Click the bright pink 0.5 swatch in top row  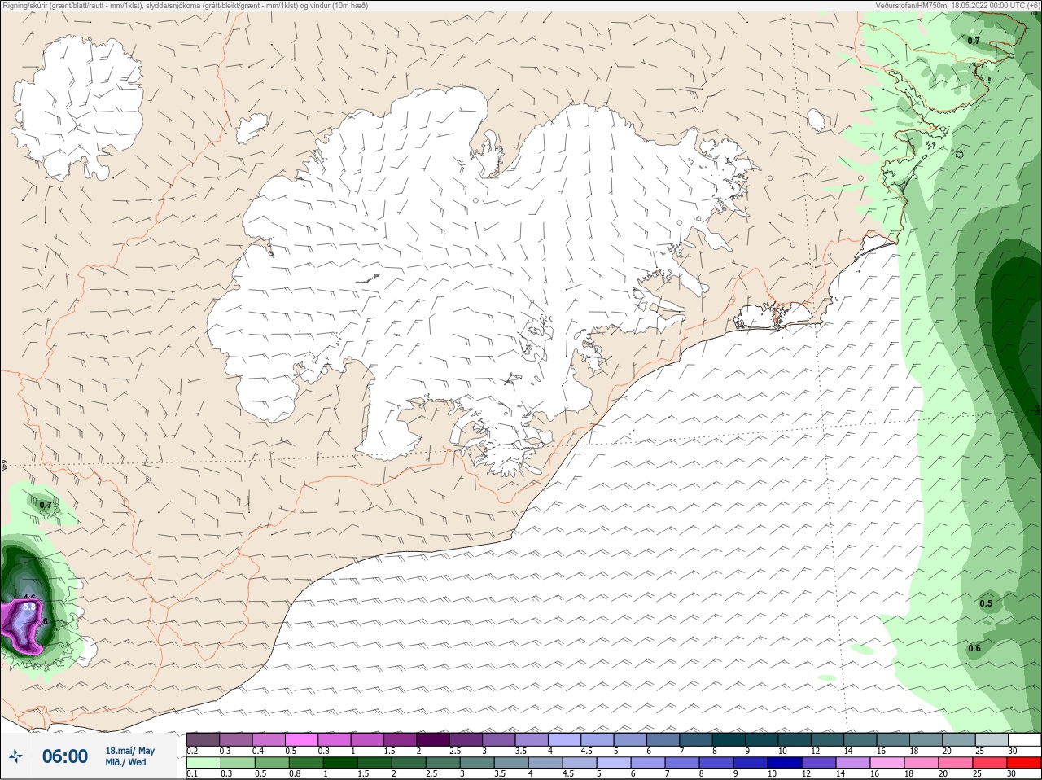point(303,740)
